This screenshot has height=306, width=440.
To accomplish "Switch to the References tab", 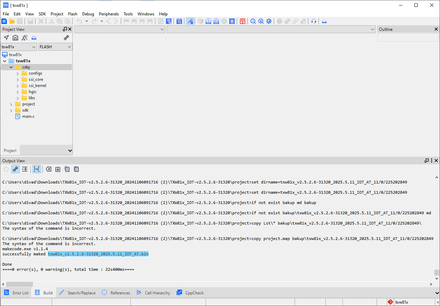I will 116,293.
